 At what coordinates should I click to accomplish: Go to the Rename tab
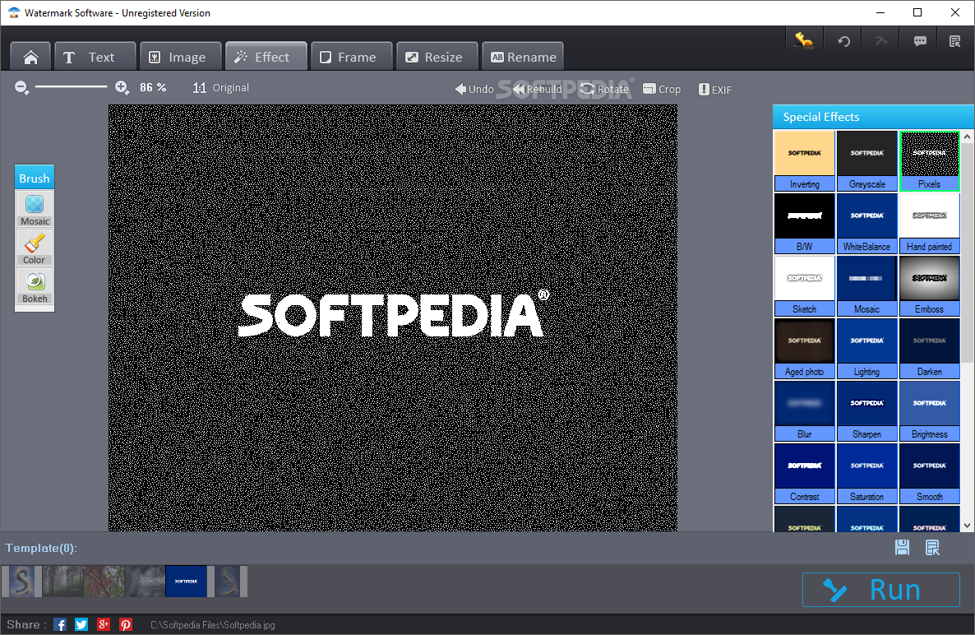click(523, 58)
